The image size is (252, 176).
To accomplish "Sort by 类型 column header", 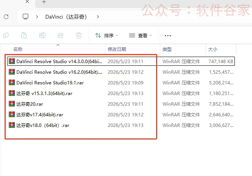I will [167, 49].
